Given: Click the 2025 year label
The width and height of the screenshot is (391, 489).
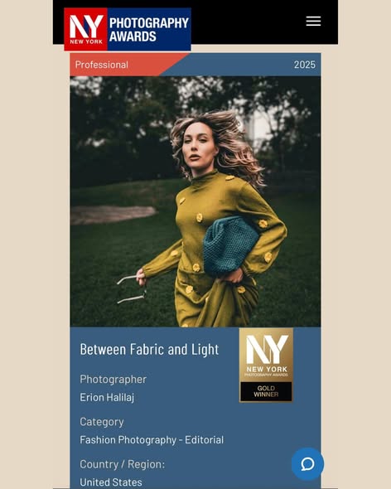Looking at the screenshot, I should point(305,65).
